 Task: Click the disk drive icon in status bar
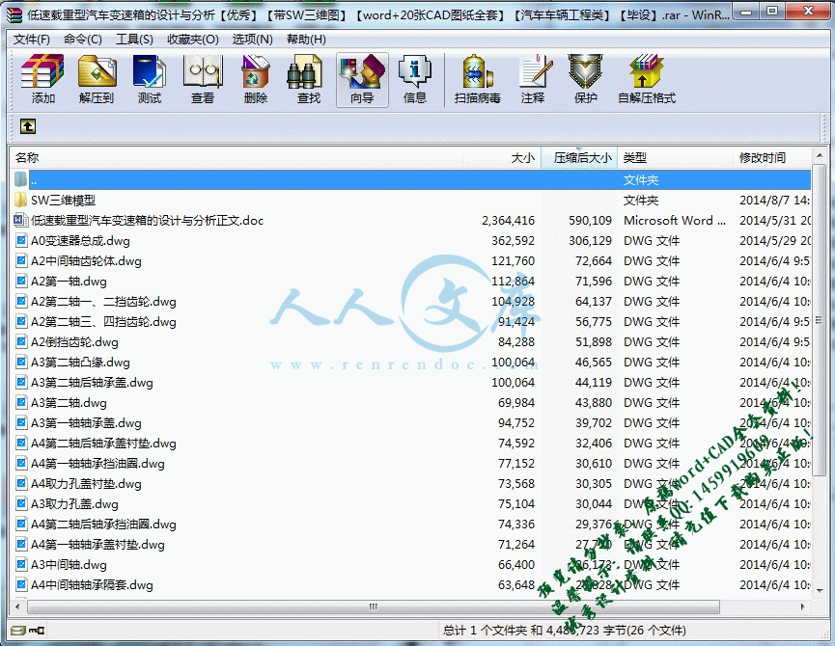[18, 631]
